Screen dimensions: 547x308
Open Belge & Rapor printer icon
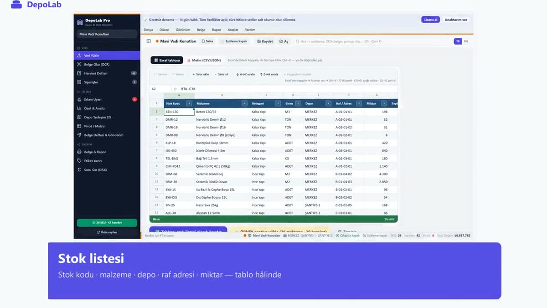tap(79, 152)
